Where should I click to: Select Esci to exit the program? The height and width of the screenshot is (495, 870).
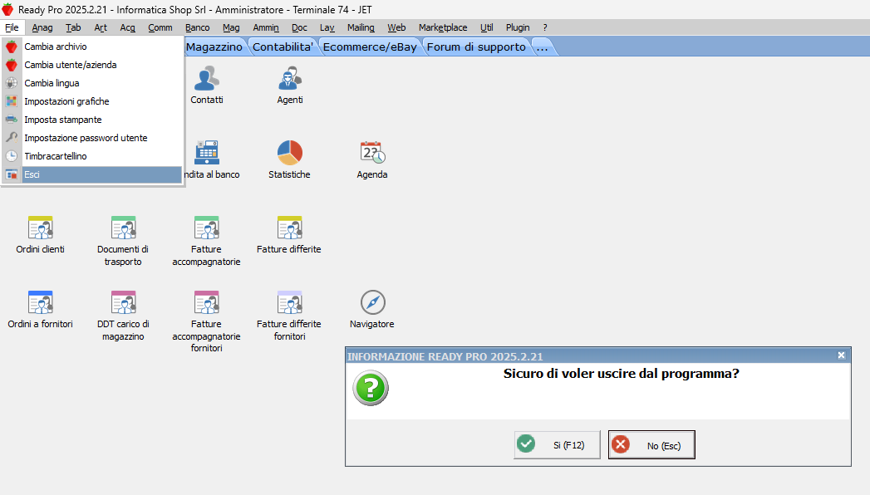pyautogui.click(x=92, y=174)
